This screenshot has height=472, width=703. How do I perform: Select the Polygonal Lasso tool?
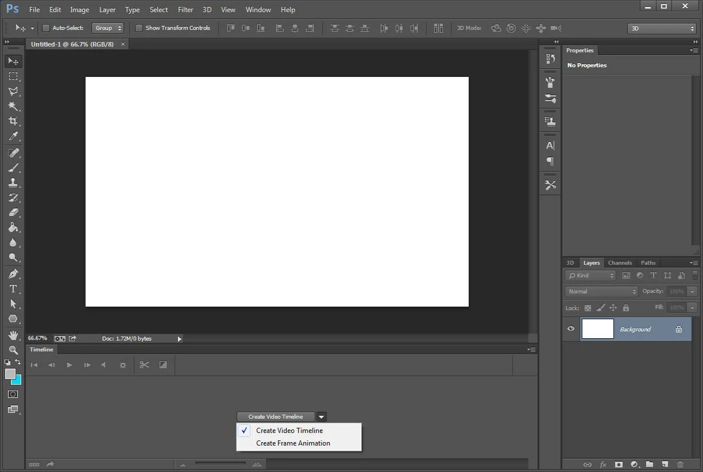[x=13, y=91]
